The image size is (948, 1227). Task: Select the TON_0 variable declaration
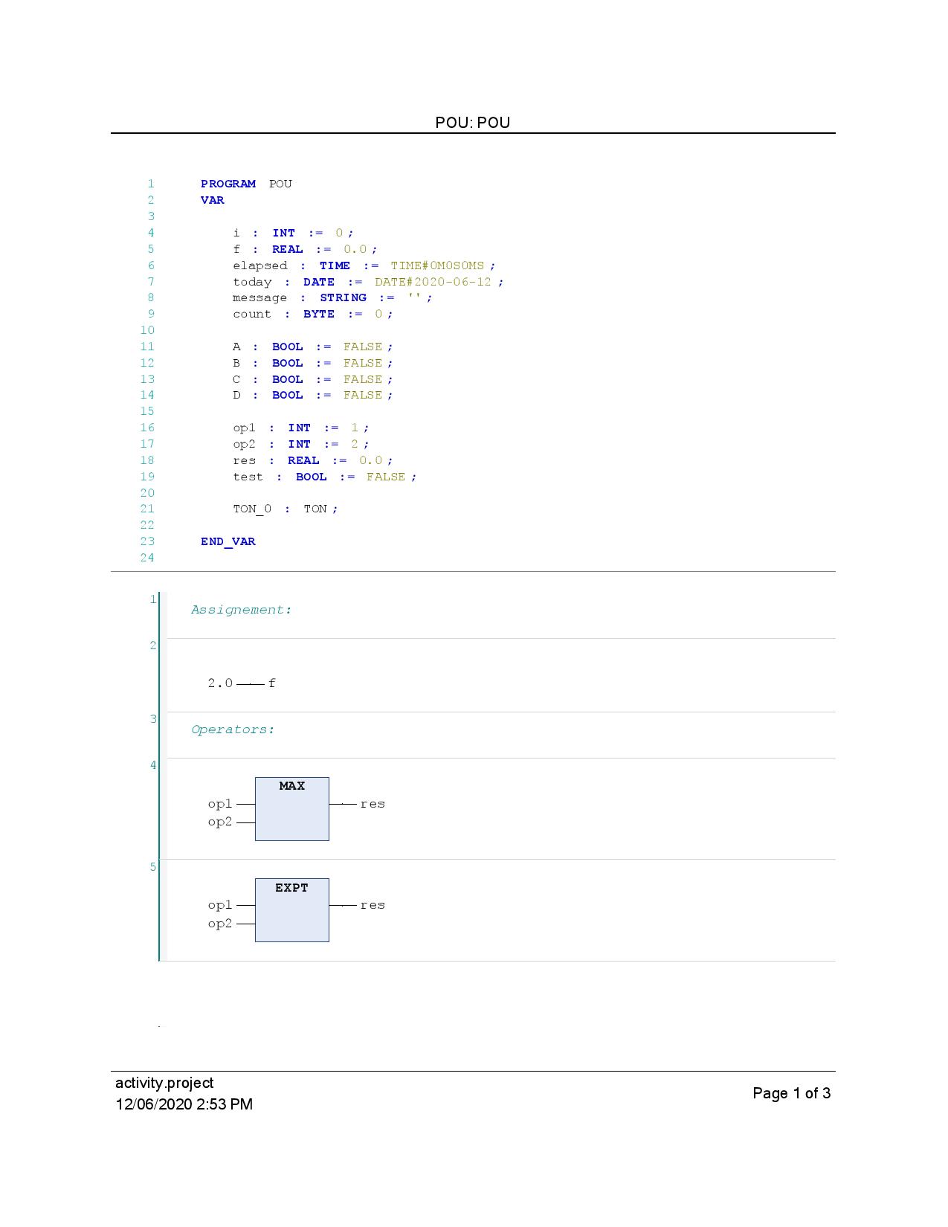point(252,509)
